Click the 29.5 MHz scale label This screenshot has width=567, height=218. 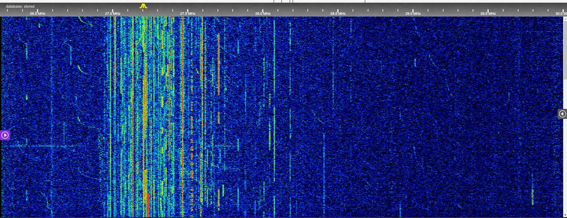point(488,14)
